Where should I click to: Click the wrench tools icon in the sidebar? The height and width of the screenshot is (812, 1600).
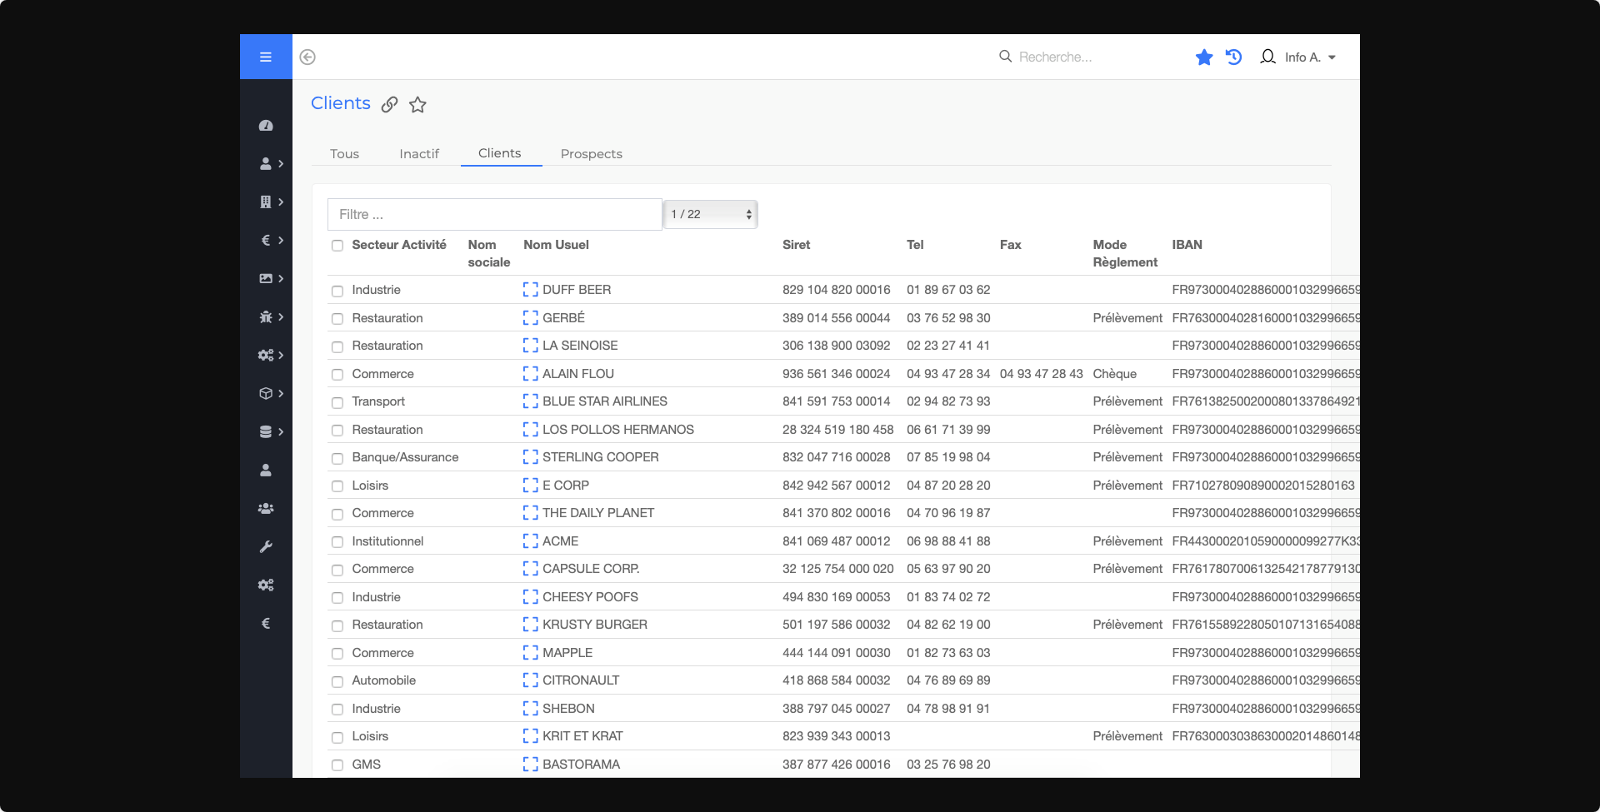[x=266, y=547]
